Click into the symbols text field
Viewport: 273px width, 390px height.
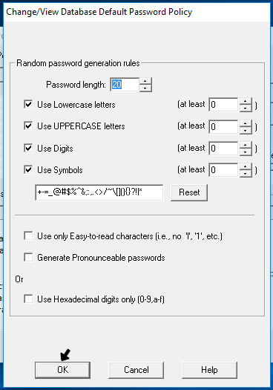(x=99, y=192)
